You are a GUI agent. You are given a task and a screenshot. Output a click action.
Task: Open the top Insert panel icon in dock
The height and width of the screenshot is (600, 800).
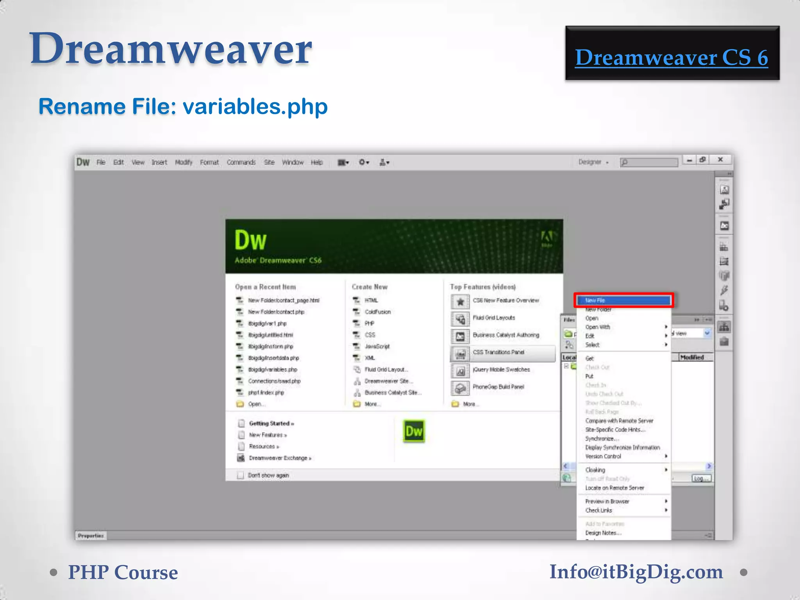click(724, 190)
